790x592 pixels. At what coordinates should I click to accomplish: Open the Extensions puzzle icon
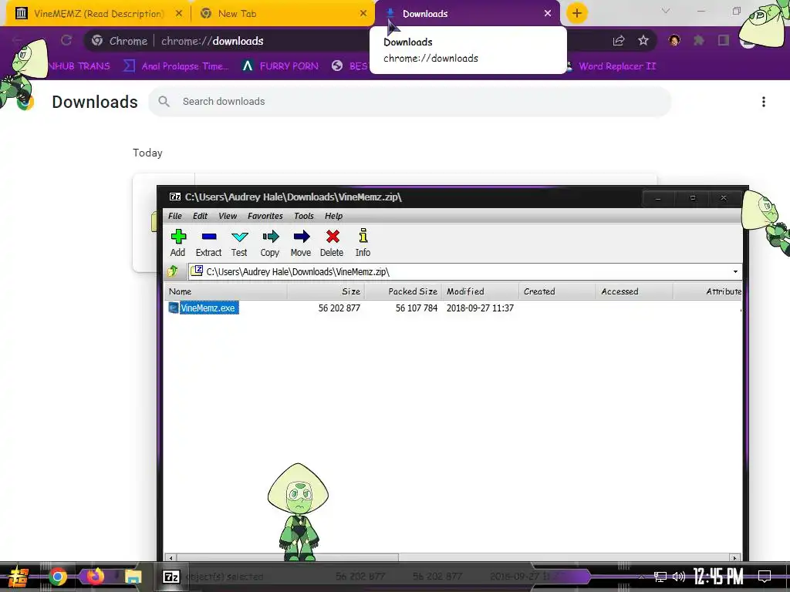pos(699,40)
